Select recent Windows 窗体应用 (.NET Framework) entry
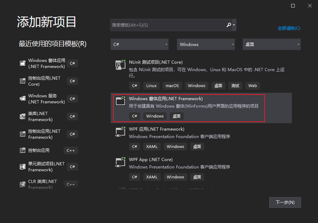Screen dimensions: 318x223 (47, 63)
